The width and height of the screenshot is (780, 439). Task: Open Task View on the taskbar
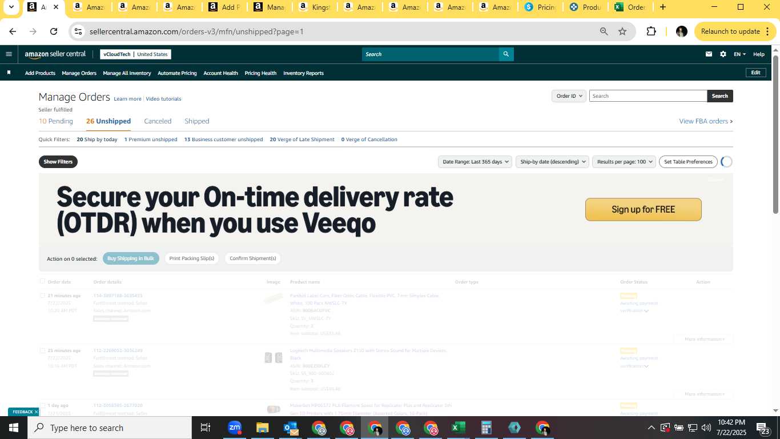pyautogui.click(x=206, y=428)
